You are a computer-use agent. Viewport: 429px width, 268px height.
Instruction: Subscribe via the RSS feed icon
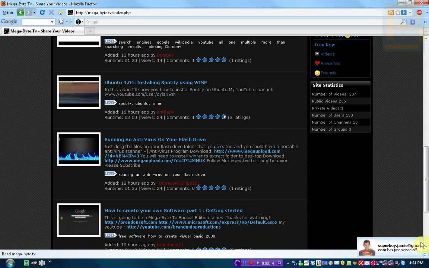(391, 13)
